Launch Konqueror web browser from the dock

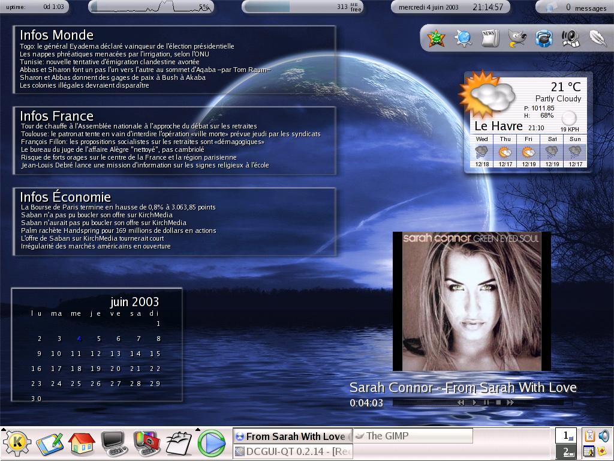(x=463, y=38)
